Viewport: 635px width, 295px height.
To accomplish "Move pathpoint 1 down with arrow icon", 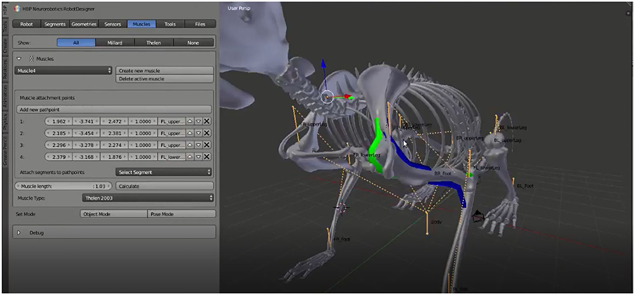I will coord(198,122).
